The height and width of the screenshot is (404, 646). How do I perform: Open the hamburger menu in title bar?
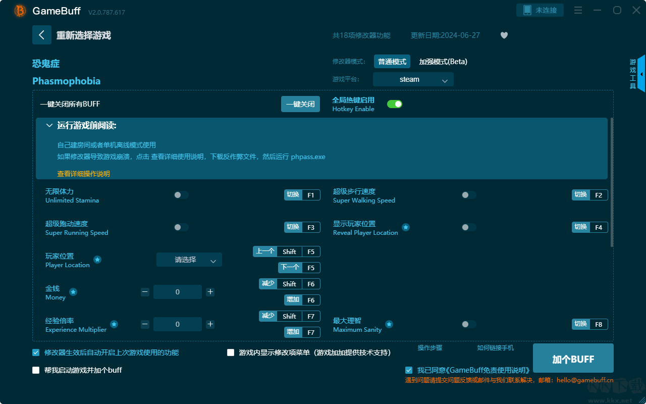tap(577, 10)
